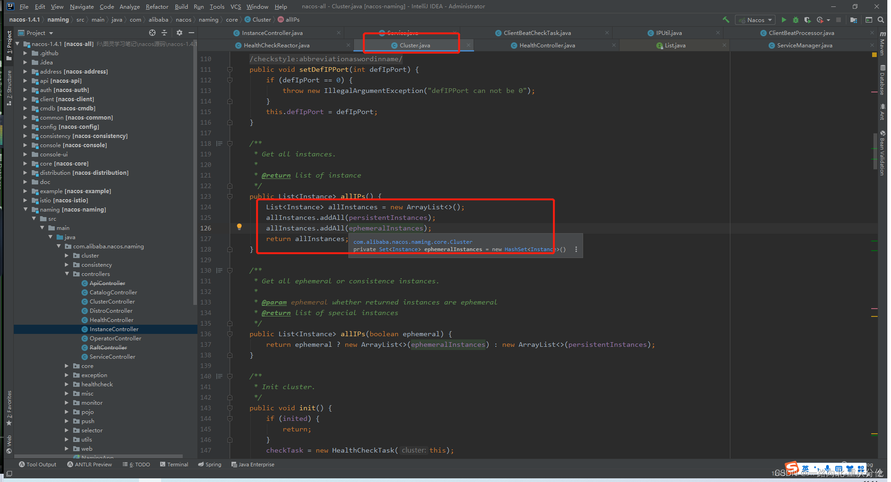The width and height of the screenshot is (891, 482).
Task: Click the Run Anything icon
Action: coord(869,20)
